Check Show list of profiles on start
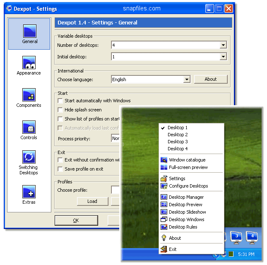The width and height of the screenshot is (267, 265). click(60, 119)
